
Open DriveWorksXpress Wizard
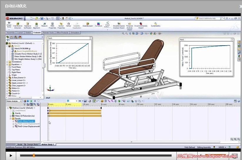141,26
